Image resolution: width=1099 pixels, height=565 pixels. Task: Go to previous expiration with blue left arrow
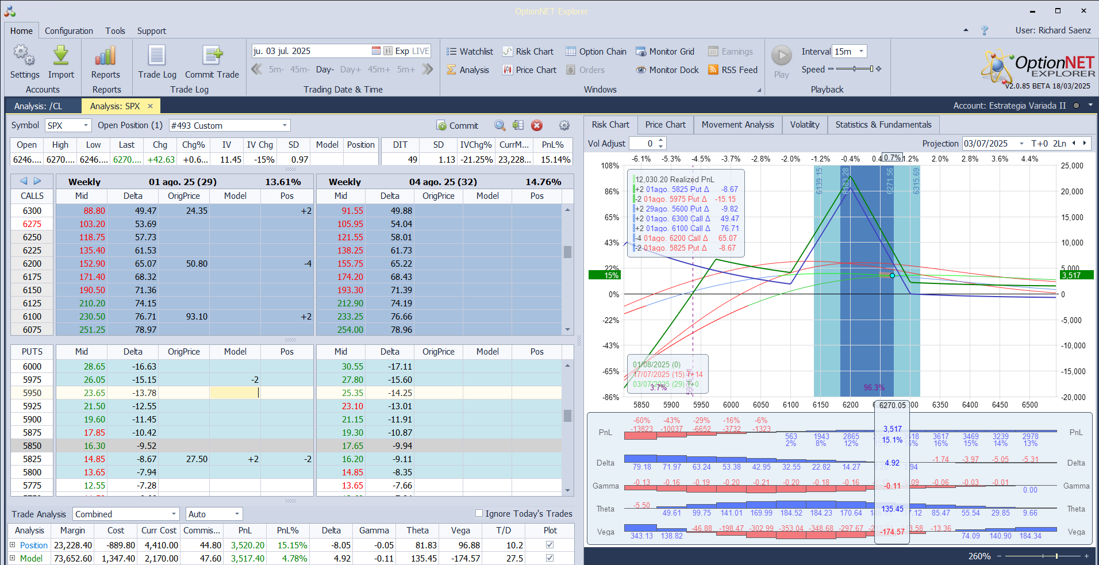point(24,181)
